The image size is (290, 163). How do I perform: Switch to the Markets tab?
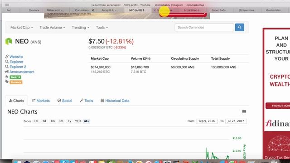click(x=41, y=101)
